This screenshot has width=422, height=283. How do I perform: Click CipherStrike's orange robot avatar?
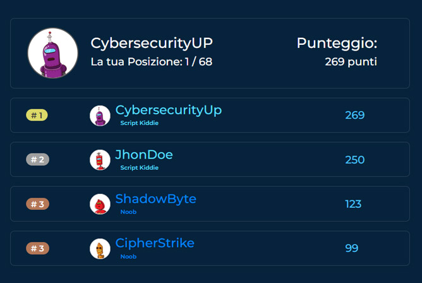point(100,249)
